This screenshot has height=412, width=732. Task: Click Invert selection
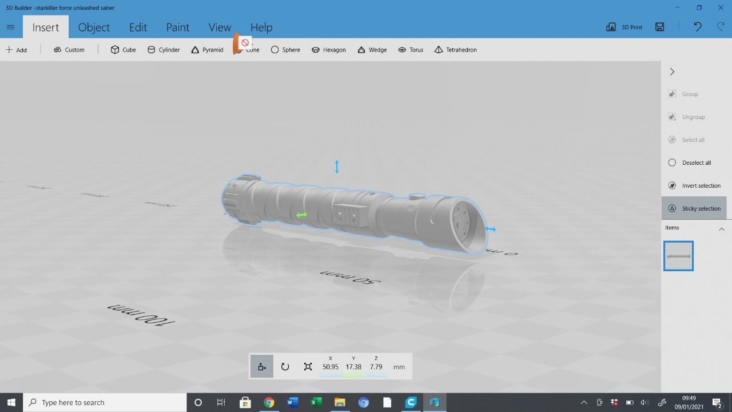[694, 185]
